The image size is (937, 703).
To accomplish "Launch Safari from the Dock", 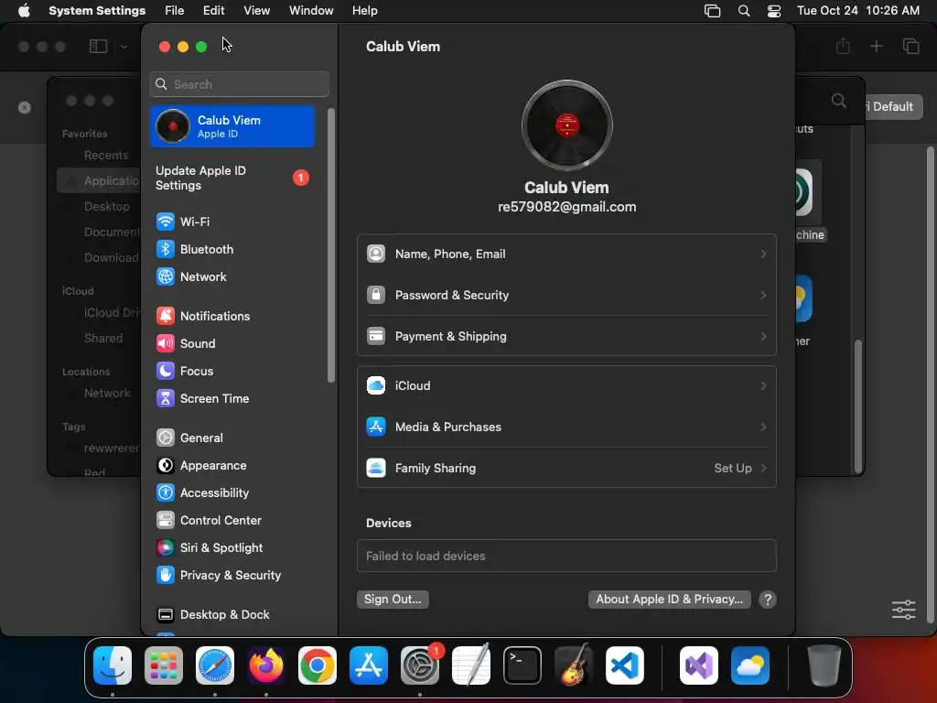I will [x=215, y=665].
